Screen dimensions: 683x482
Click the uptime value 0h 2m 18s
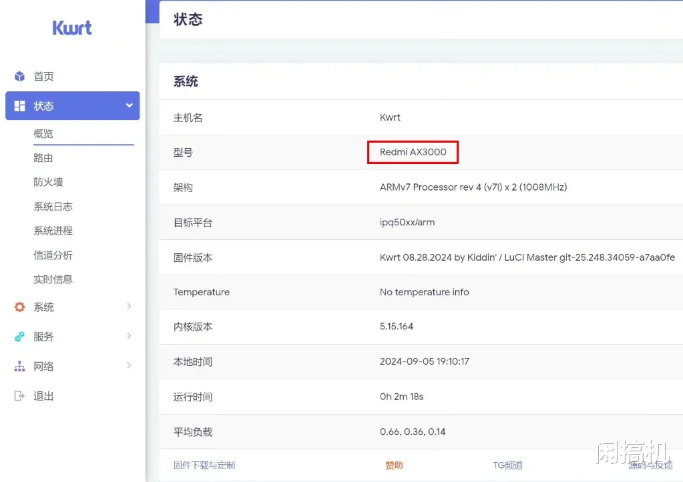(402, 396)
